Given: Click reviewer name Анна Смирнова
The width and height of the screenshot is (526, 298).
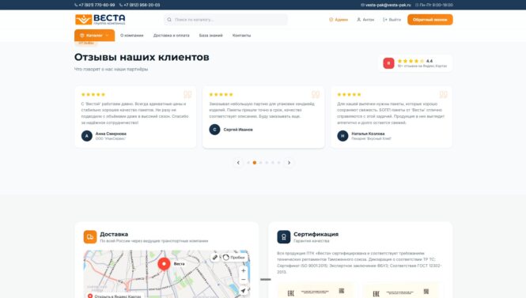Looking at the screenshot, I should tap(111, 134).
